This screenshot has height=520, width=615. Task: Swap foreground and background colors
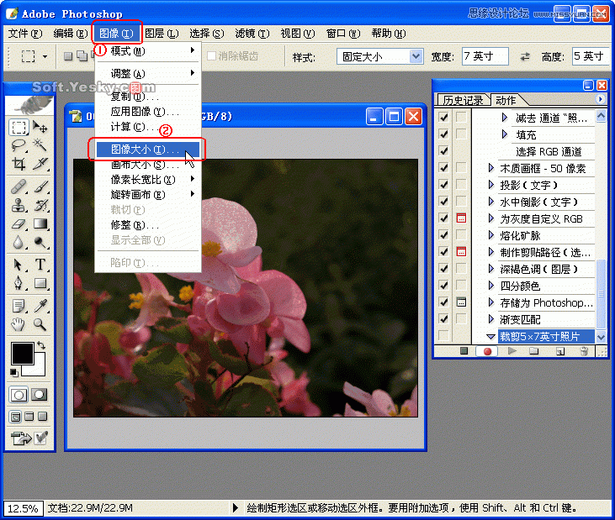point(40,345)
